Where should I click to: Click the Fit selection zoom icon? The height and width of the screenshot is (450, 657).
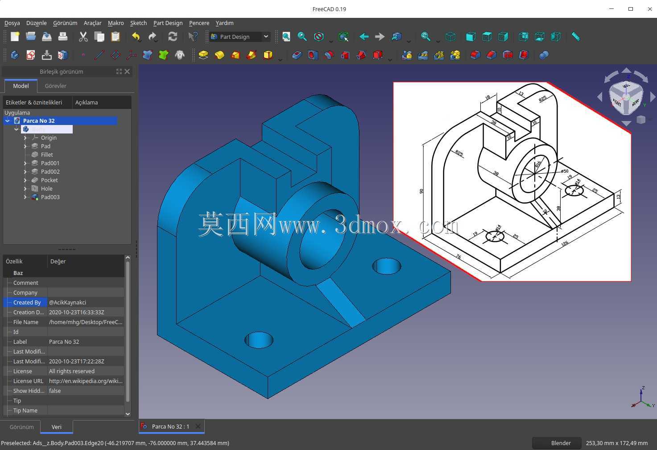coord(302,37)
